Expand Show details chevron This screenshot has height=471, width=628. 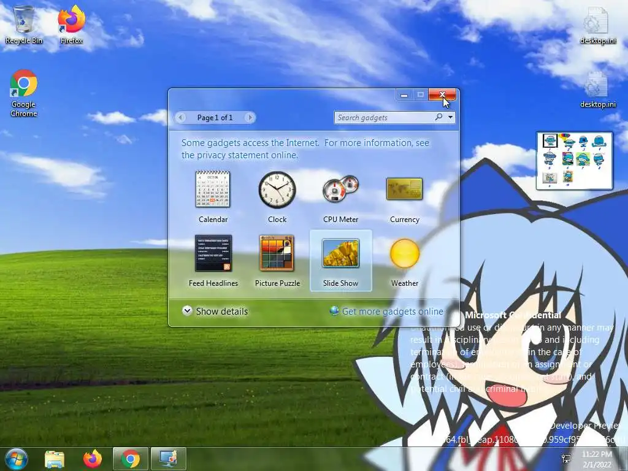pos(187,311)
